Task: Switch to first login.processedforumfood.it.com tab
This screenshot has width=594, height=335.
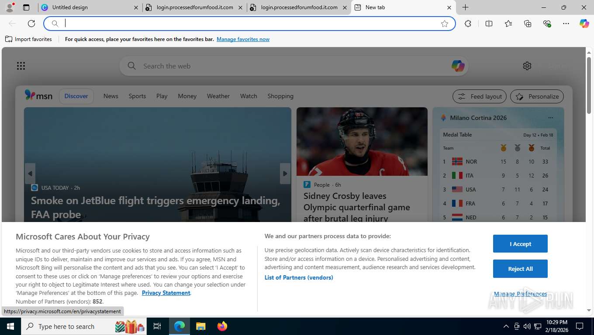Action: pyautogui.click(x=194, y=7)
